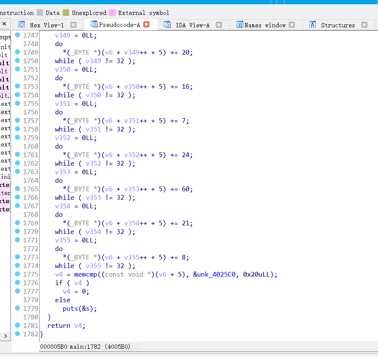This screenshot has height=356, width=378.
Task: Switch to the Hex View-1 tab
Action: tap(47, 25)
